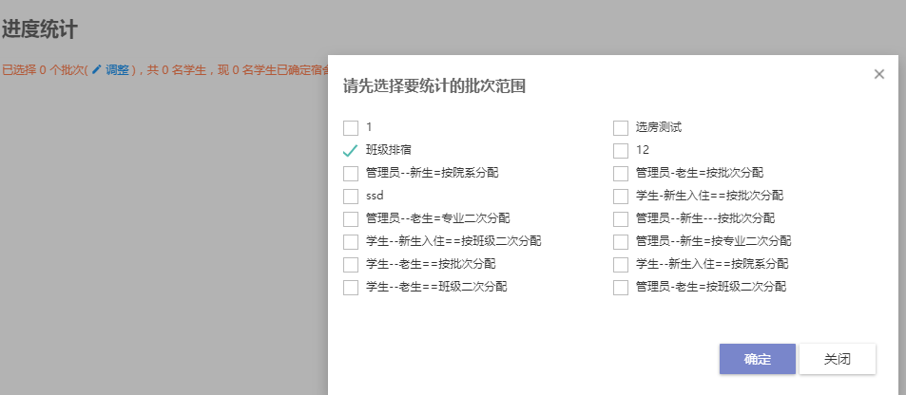The image size is (906, 395).
Task: Tick 管理员--新生---按批次分配 checkbox
Action: (x=621, y=219)
